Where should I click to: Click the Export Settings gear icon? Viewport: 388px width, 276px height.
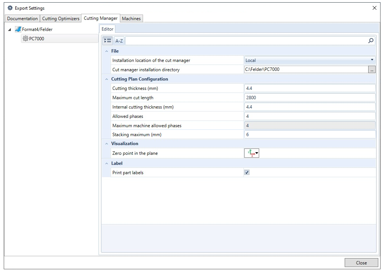pyautogui.click(x=10, y=8)
